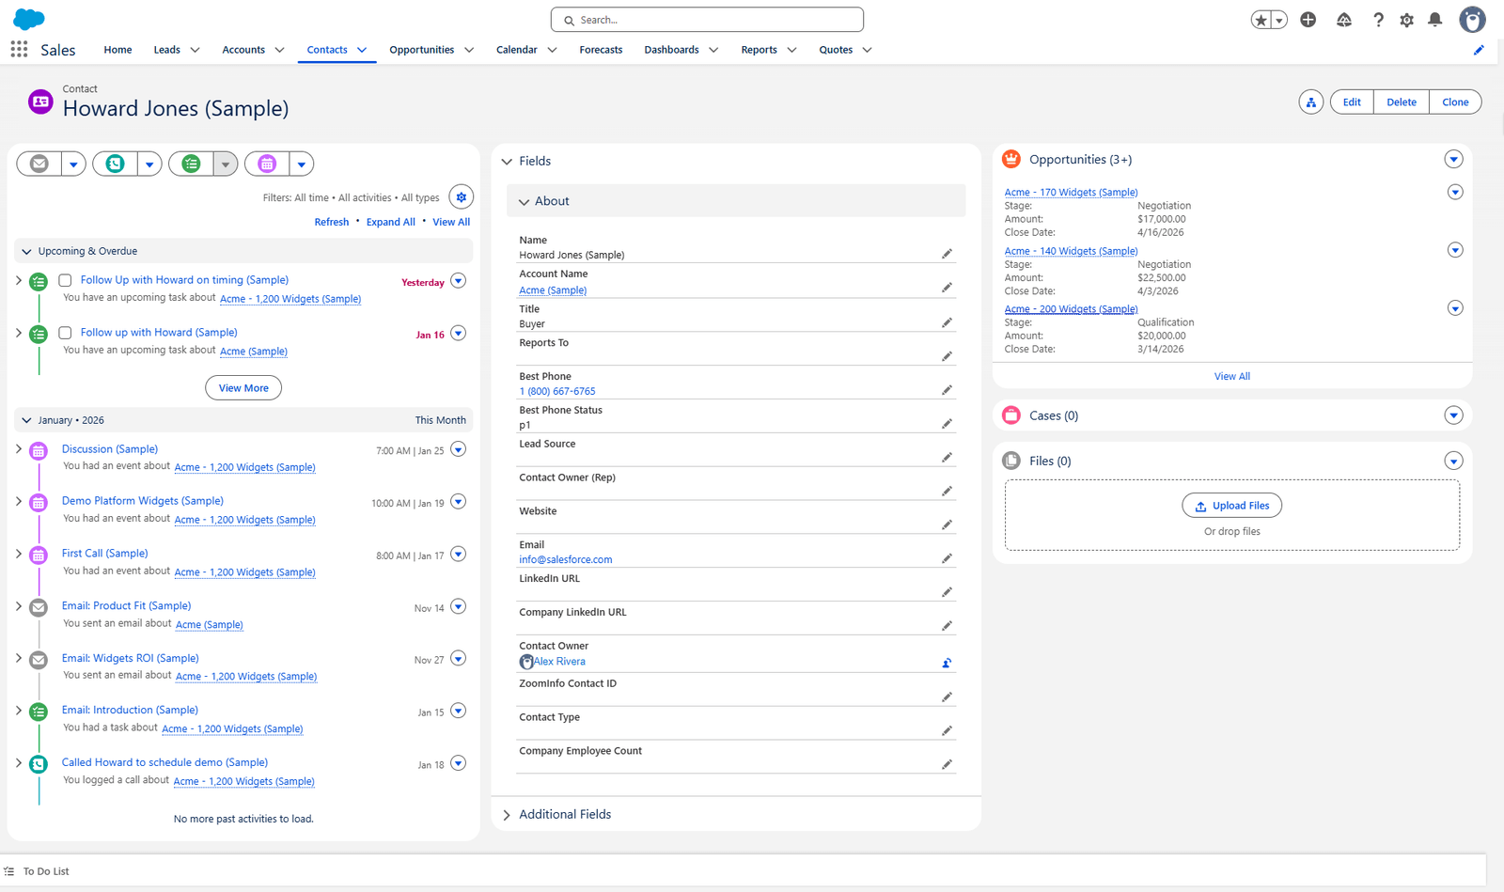Check the Follow up with Howard (Sample) task
This screenshot has height=892, width=1504.
65,333
